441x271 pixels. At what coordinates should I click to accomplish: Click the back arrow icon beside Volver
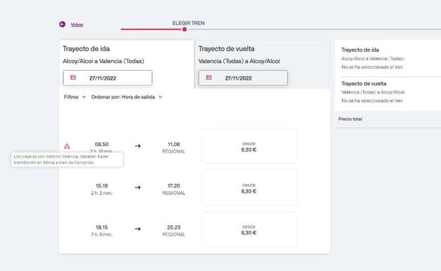point(62,24)
